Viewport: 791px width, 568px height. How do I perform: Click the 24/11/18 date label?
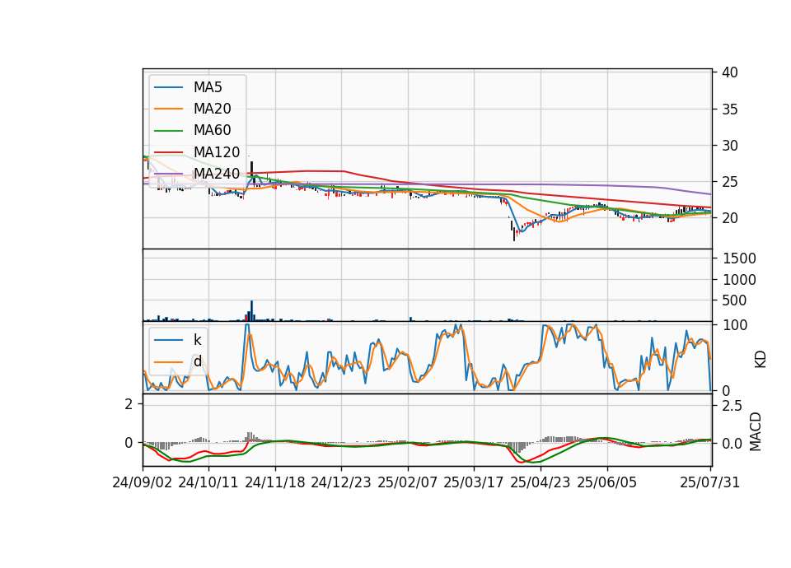[275, 482]
